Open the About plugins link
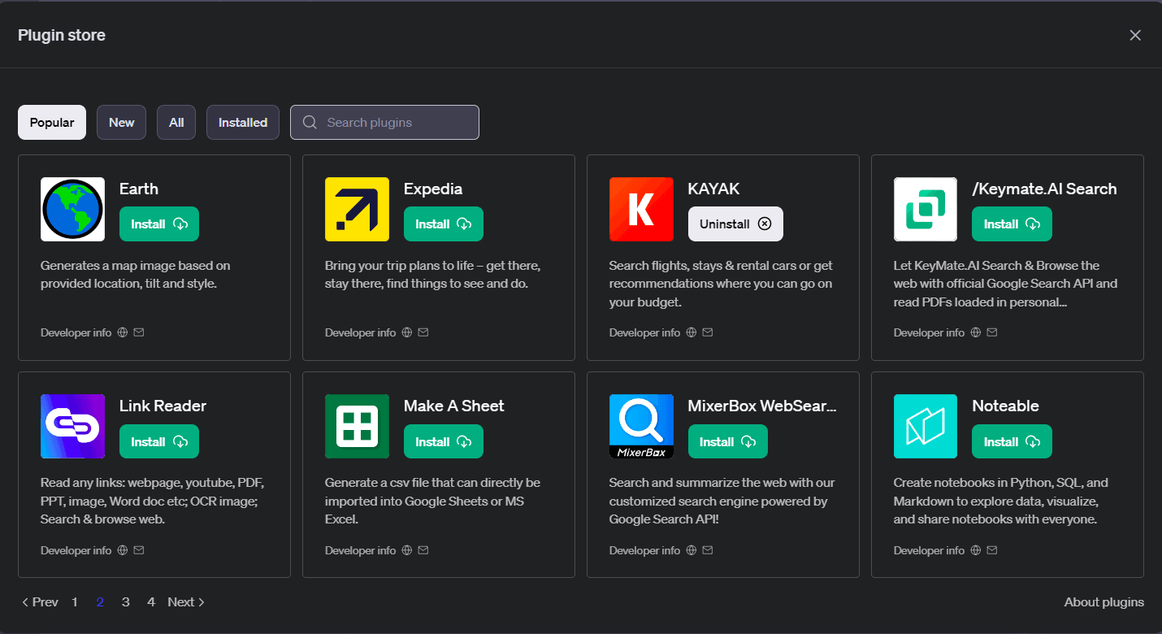The width and height of the screenshot is (1162, 634). (1103, 601)
